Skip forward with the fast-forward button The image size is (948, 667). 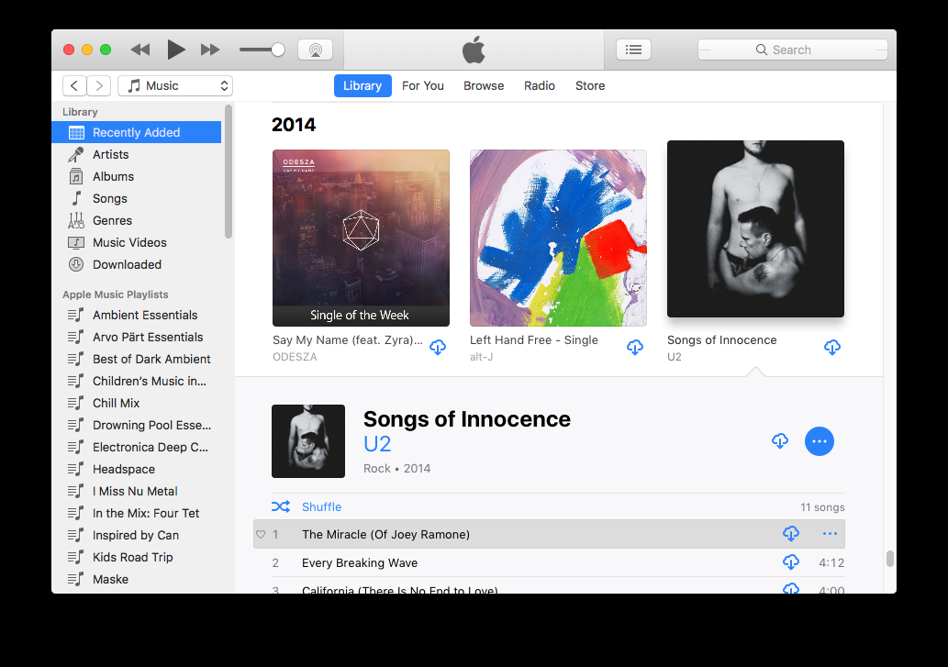point(210,50)
